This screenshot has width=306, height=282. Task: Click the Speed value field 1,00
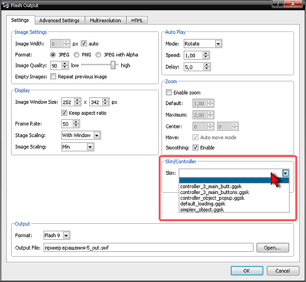(x=193, y=55)
